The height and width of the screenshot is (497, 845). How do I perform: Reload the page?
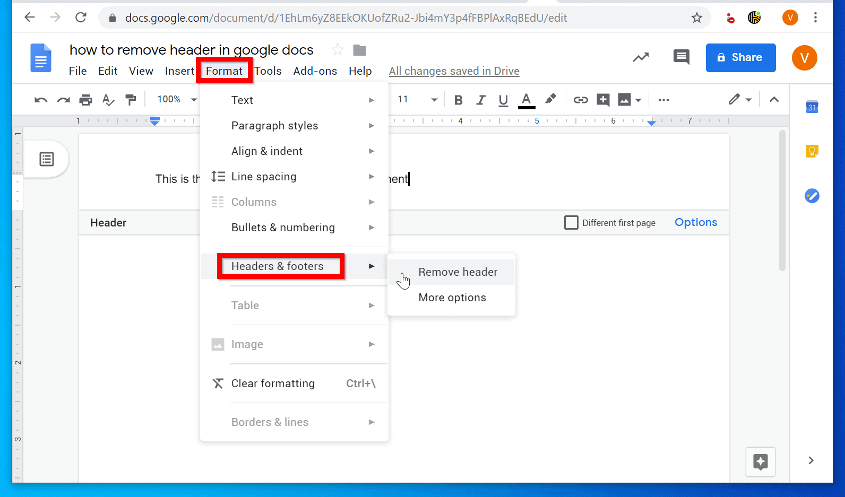pyautogui.click(x=81, y=18)
